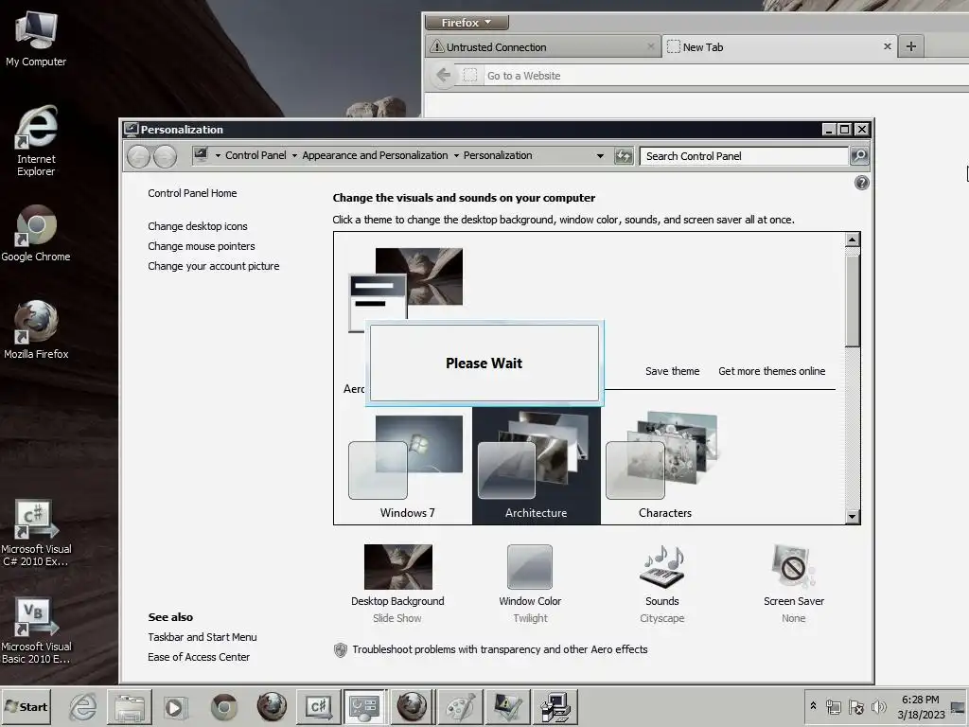Open Action Center flag tray icon
This screenshot has height=727, width=969.
click(x=855, y=706)
